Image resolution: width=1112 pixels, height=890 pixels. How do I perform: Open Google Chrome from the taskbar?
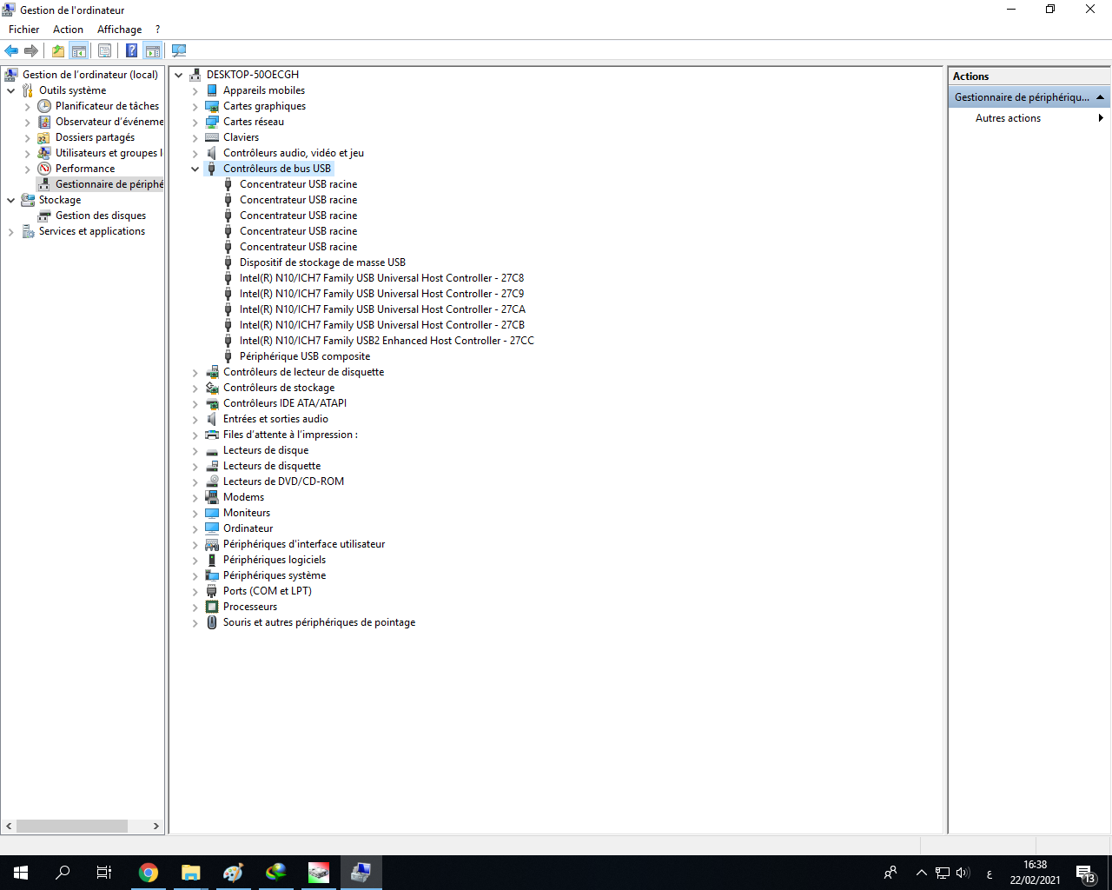pos(149,873)
